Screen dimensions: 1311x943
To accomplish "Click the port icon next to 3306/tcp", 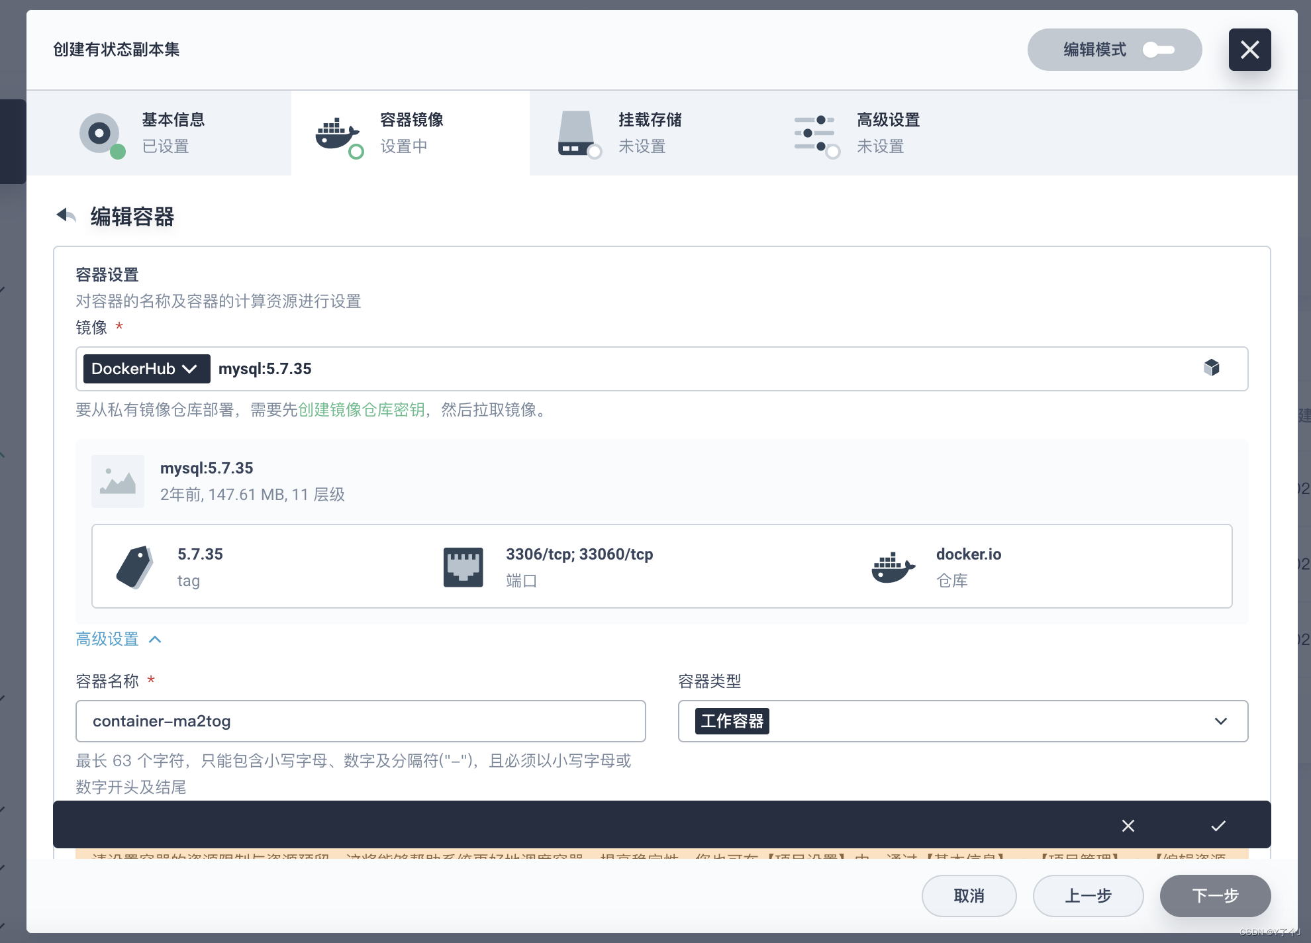I will coord(463,567).
